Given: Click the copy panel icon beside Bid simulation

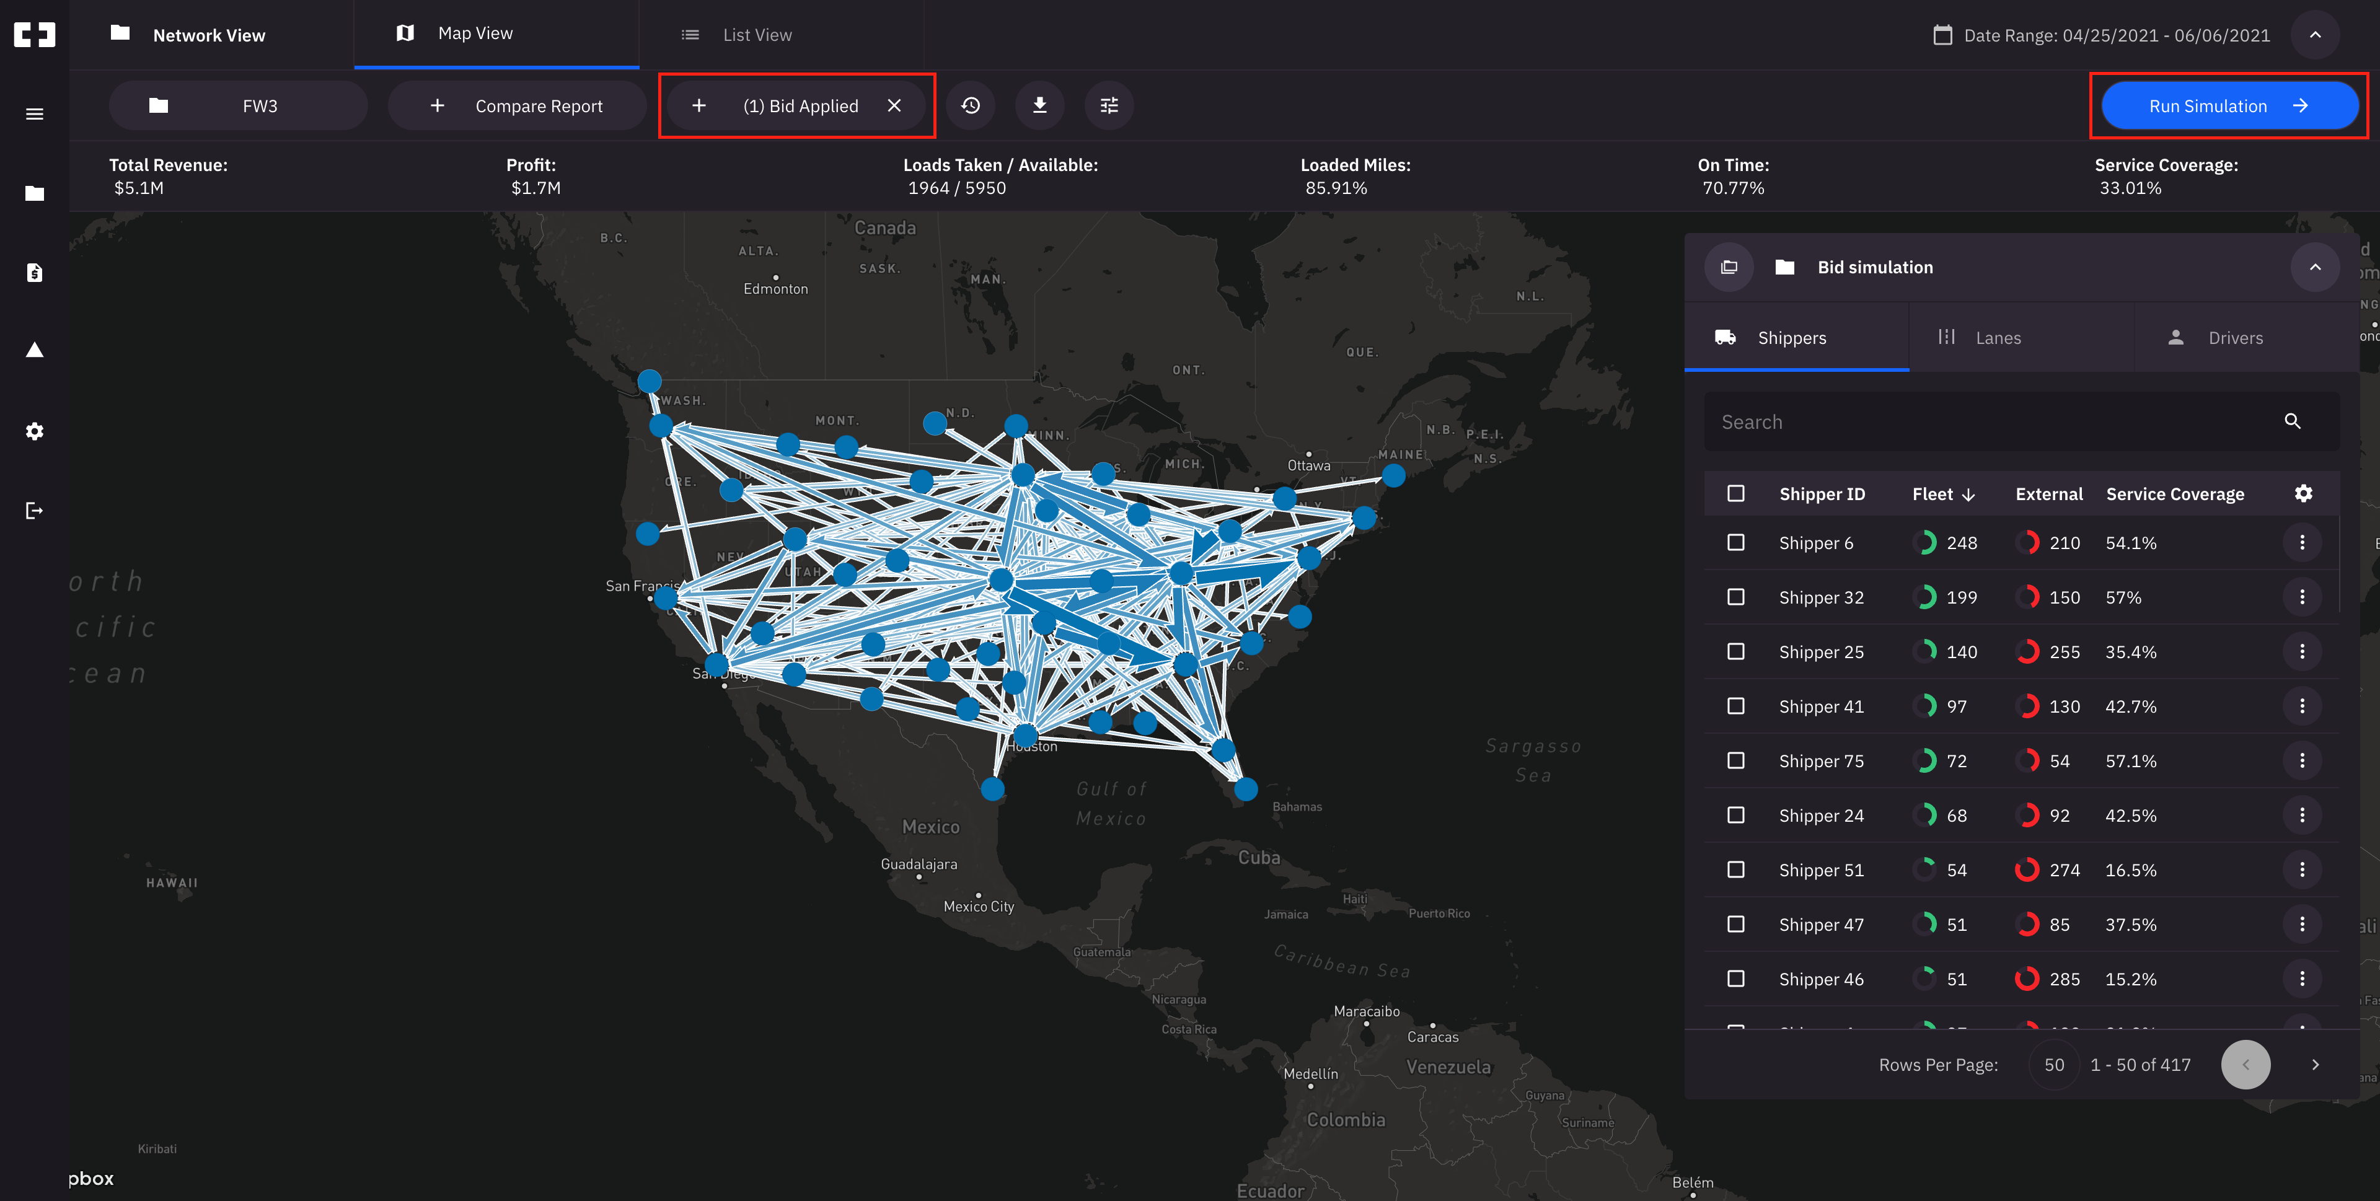Looking at the screenshot, I should click(x=1729, y=267).
